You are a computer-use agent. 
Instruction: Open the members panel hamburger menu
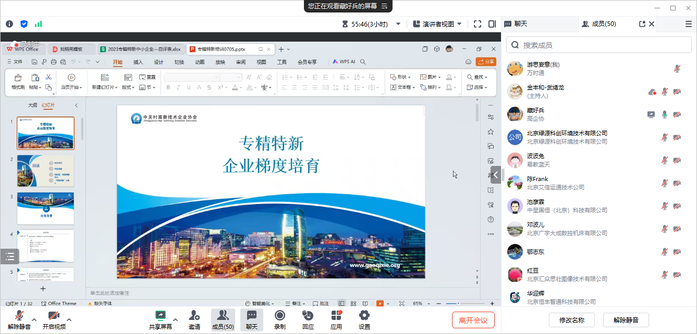pyautogui.click(x=689, y=24)
